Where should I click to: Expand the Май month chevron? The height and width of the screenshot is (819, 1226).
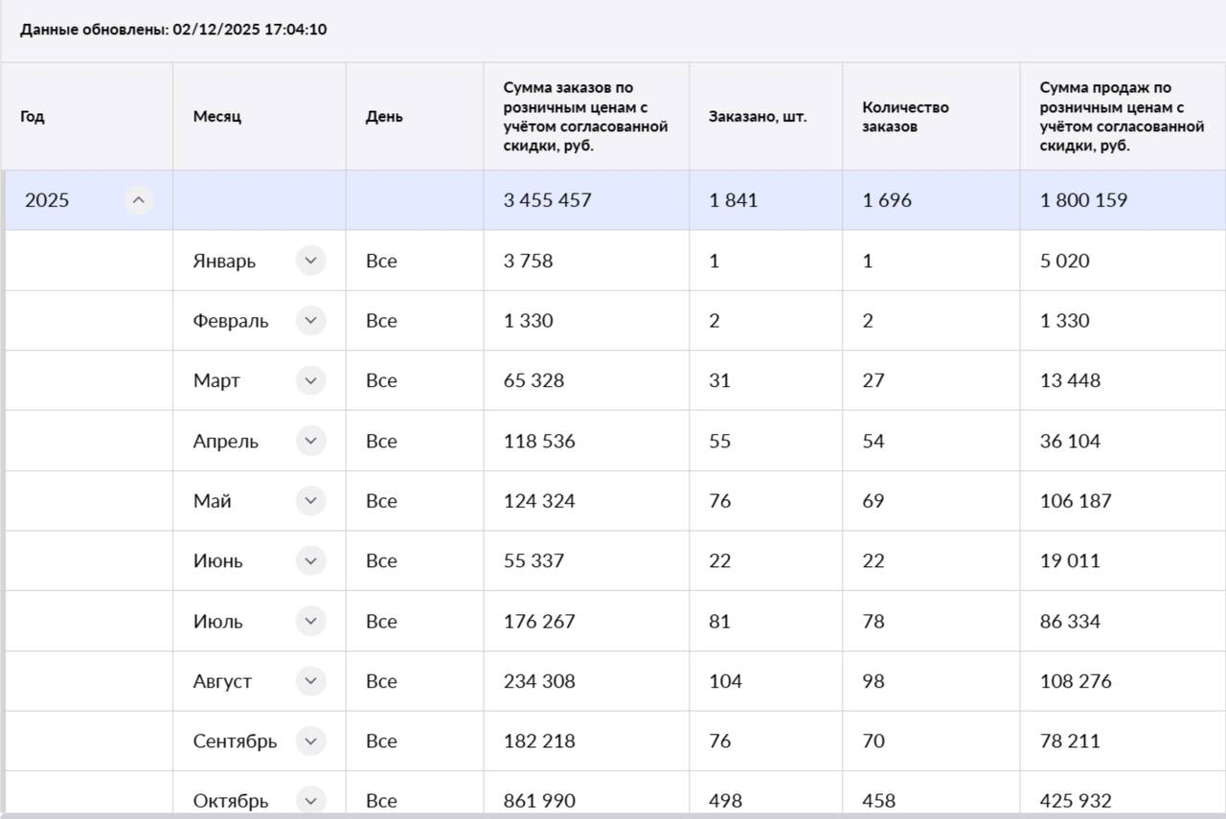point(310,501)
